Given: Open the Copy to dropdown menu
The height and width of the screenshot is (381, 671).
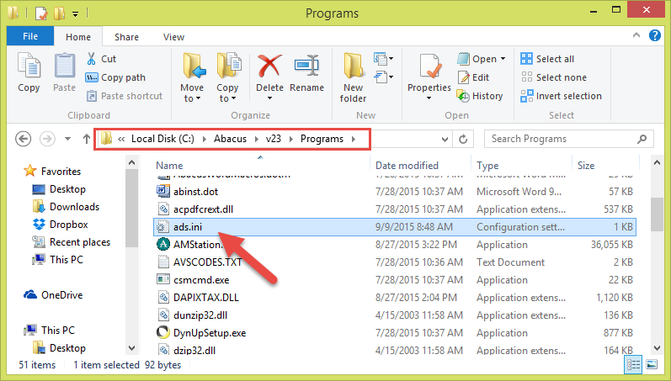Looking at the screenshot, I should 226,98.
